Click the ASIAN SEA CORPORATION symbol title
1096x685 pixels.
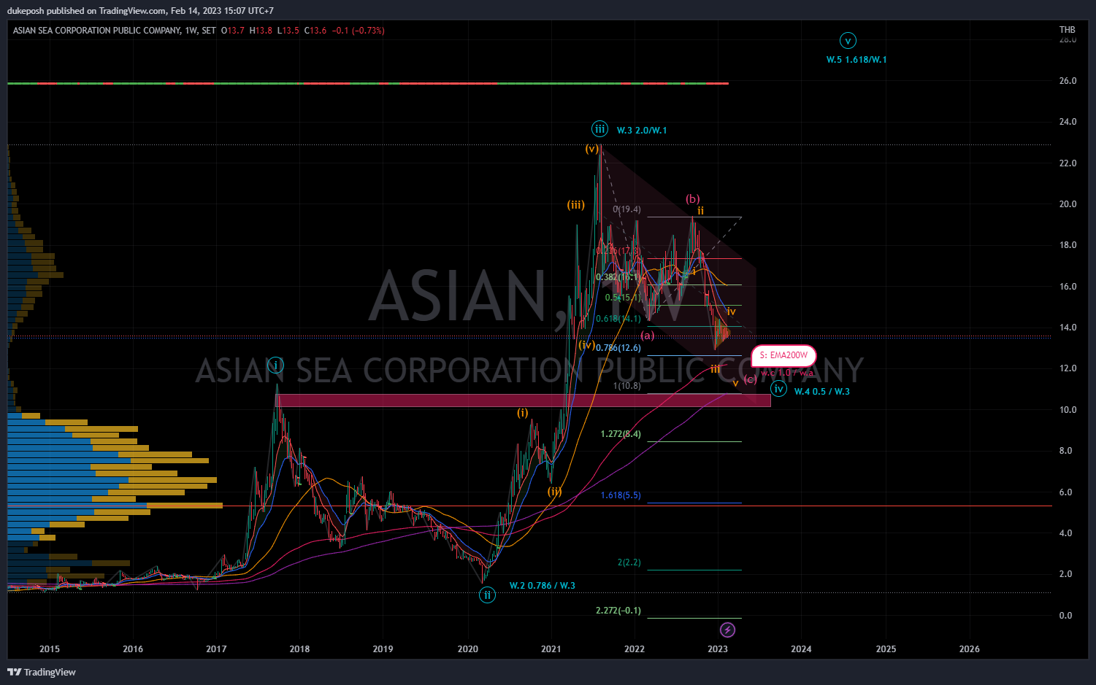(x=97, y=31)
